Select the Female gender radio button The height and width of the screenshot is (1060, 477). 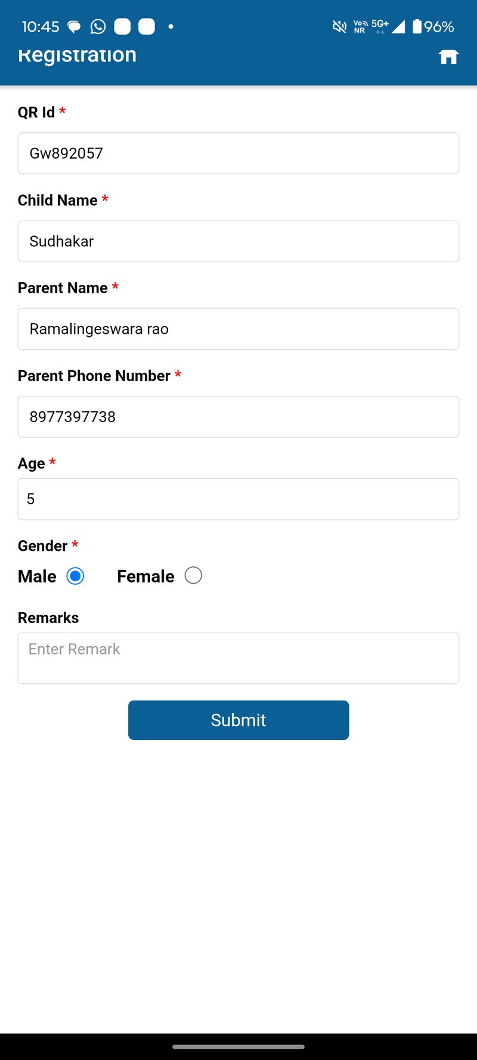tap(193, 575)
